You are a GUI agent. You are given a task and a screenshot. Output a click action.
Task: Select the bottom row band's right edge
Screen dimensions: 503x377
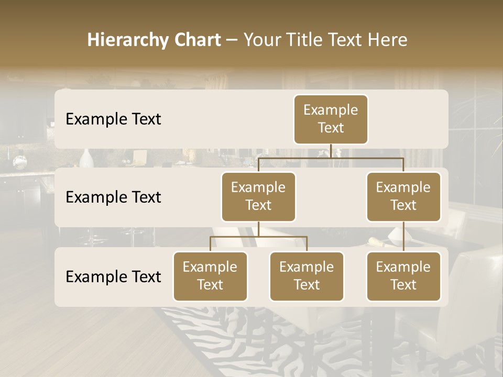446,276
